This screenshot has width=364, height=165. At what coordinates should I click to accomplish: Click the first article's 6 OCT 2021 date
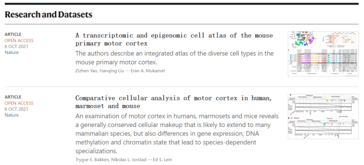click(x=16, y=46)
